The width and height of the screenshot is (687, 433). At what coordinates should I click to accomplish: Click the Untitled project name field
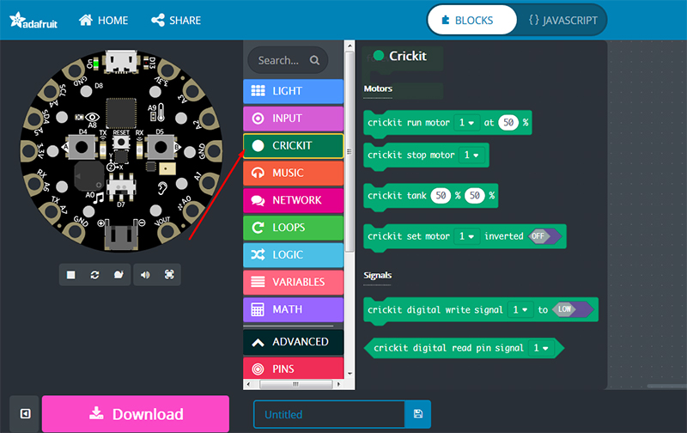click(x=328, y=414)
